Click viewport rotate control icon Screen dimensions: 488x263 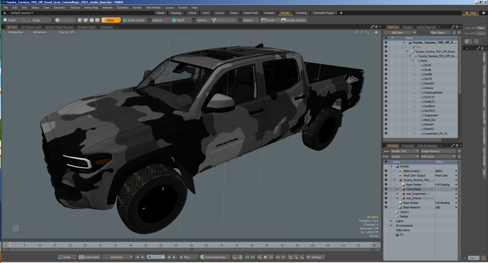[362, 32]
